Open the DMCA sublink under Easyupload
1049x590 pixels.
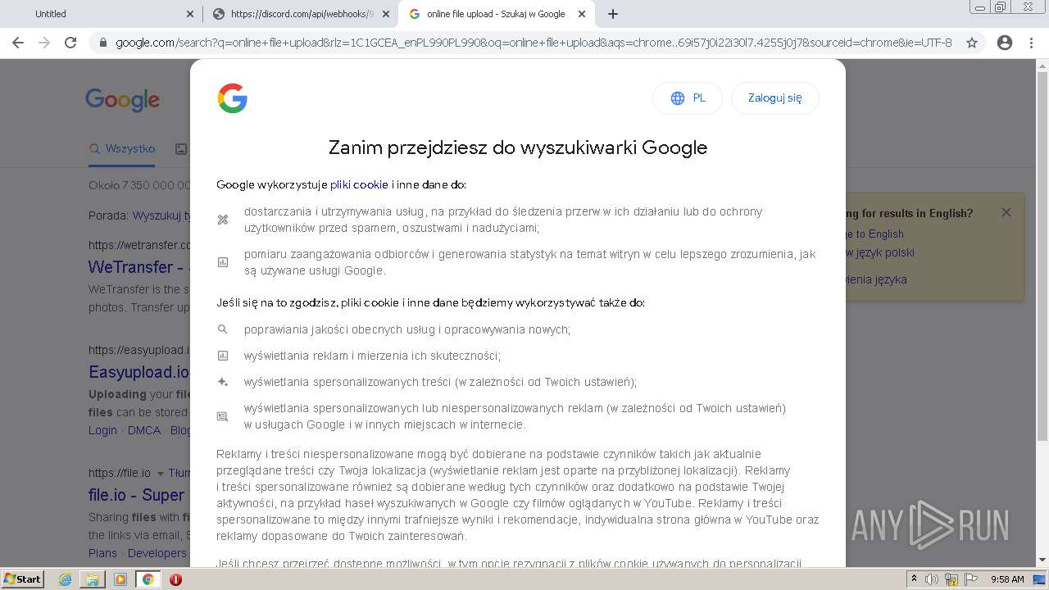pos(144,430)
